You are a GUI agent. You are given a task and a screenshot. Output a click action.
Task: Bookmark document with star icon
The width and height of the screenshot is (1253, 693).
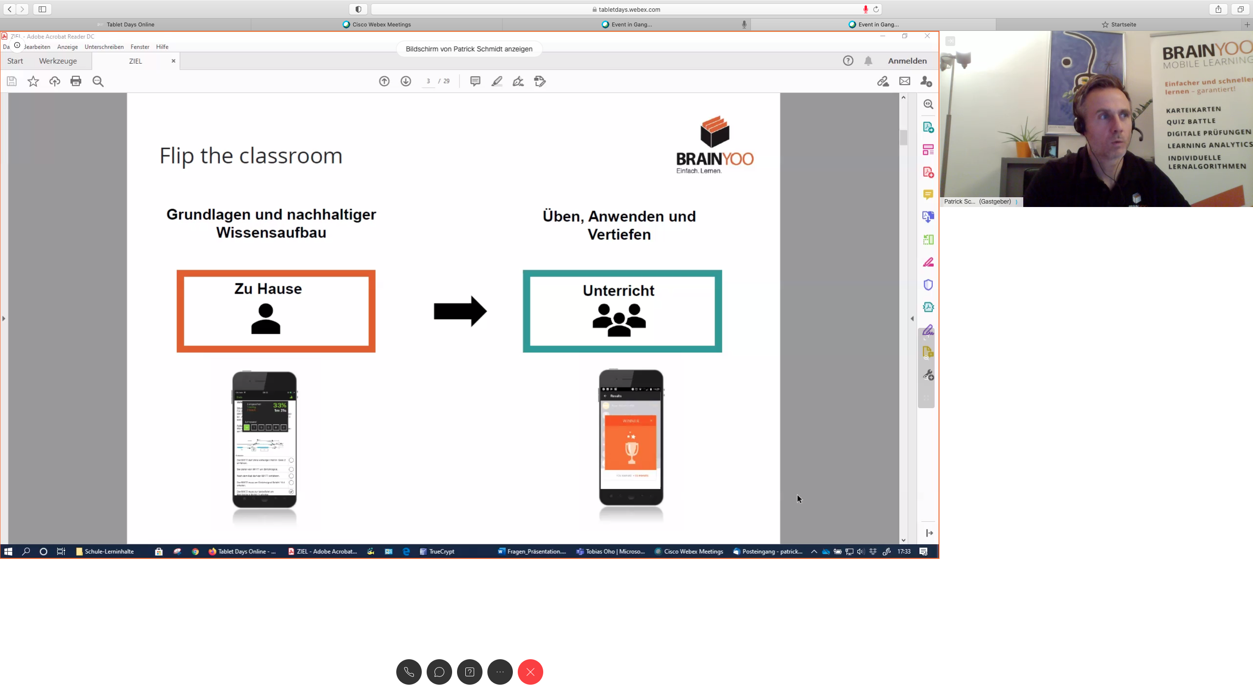[33, 81]
